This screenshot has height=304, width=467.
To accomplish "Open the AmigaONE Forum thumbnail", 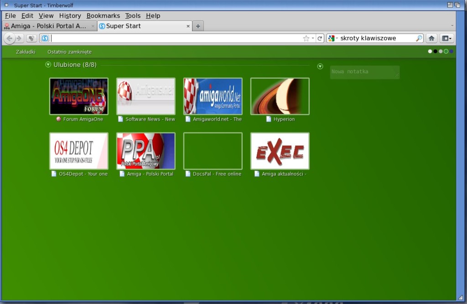I will pyautogui.click(x=79, y=96).
